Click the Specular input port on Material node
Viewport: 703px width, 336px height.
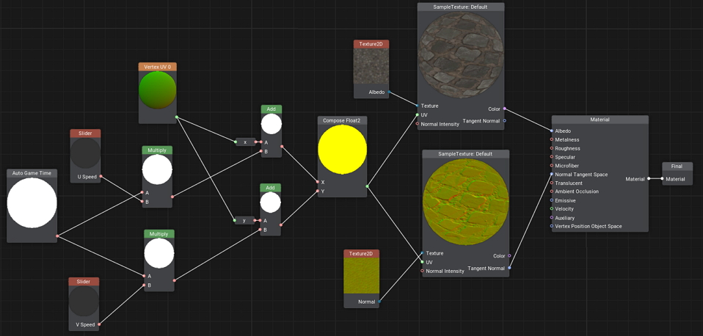(552, 157)
